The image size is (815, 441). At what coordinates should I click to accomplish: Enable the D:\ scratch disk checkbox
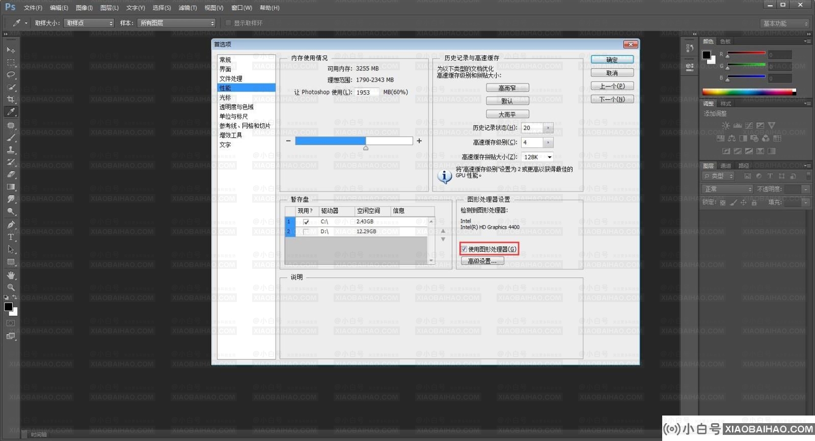click(x=306, y=232)
